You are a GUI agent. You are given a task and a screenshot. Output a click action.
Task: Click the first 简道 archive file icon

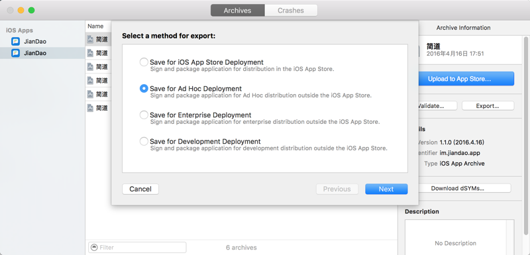(x=90, y=39)
